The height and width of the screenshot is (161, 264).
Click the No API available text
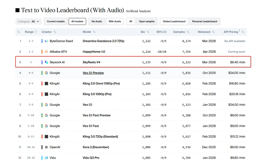235,41
